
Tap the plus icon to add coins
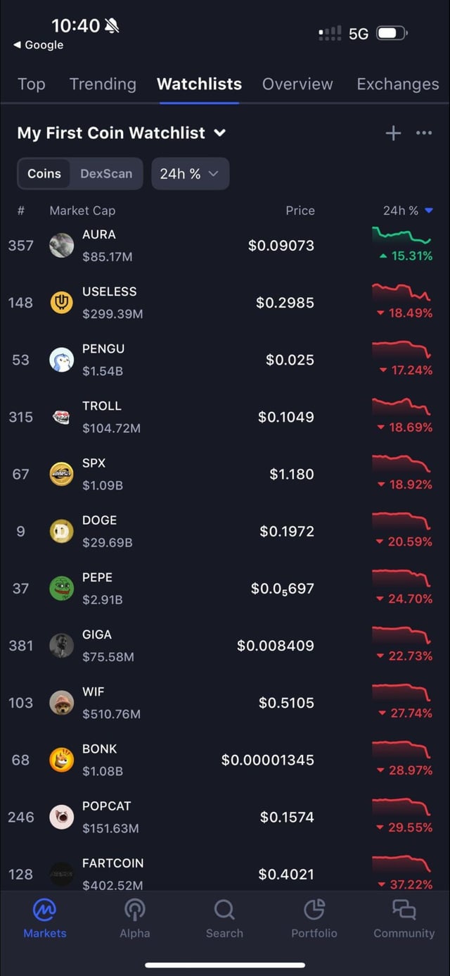tap(393, 133)
